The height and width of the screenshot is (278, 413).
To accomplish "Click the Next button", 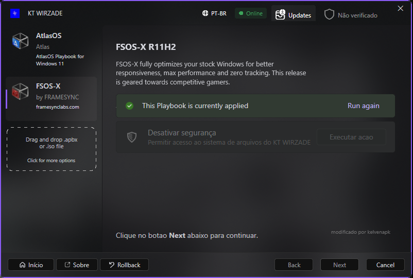I will pyautogui.click(x=339, y=265).
